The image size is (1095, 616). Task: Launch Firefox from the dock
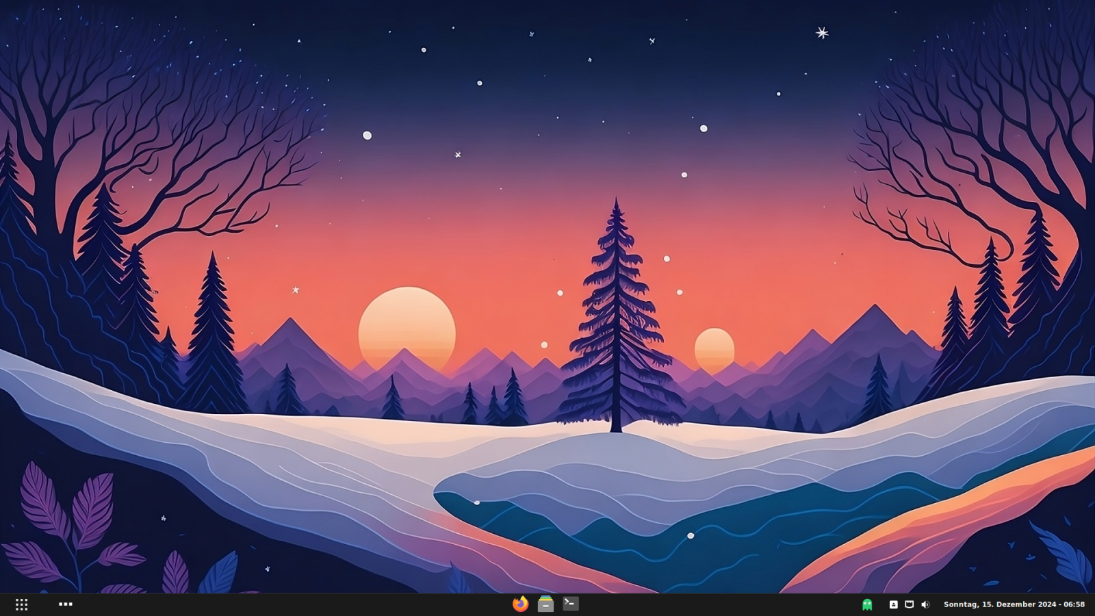point(520,604)
